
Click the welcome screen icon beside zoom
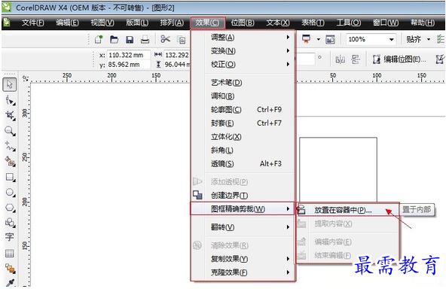pos(330,39)
